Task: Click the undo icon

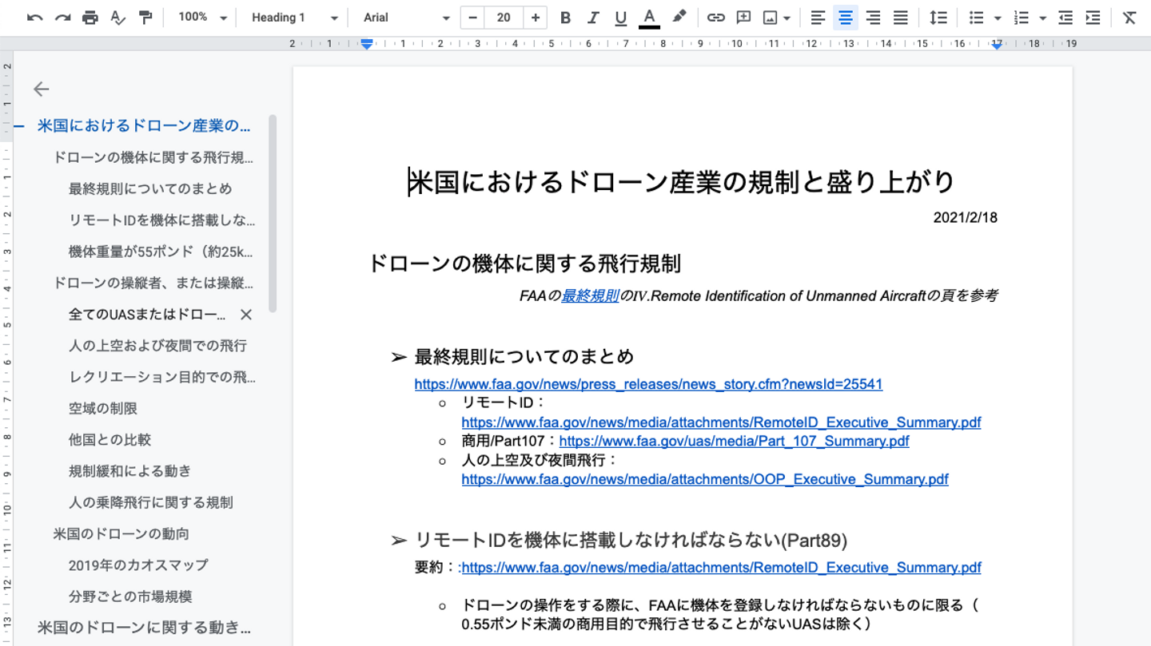Action: [34, 18]
